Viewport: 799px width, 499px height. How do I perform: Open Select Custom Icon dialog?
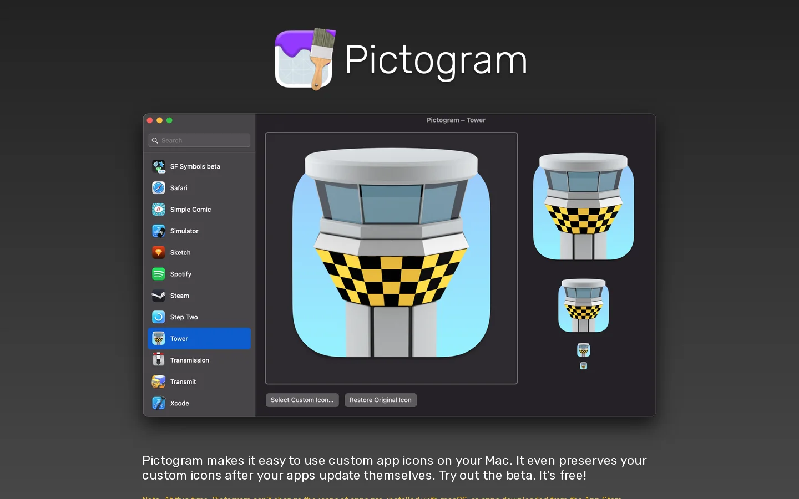[x=302, y=400]
